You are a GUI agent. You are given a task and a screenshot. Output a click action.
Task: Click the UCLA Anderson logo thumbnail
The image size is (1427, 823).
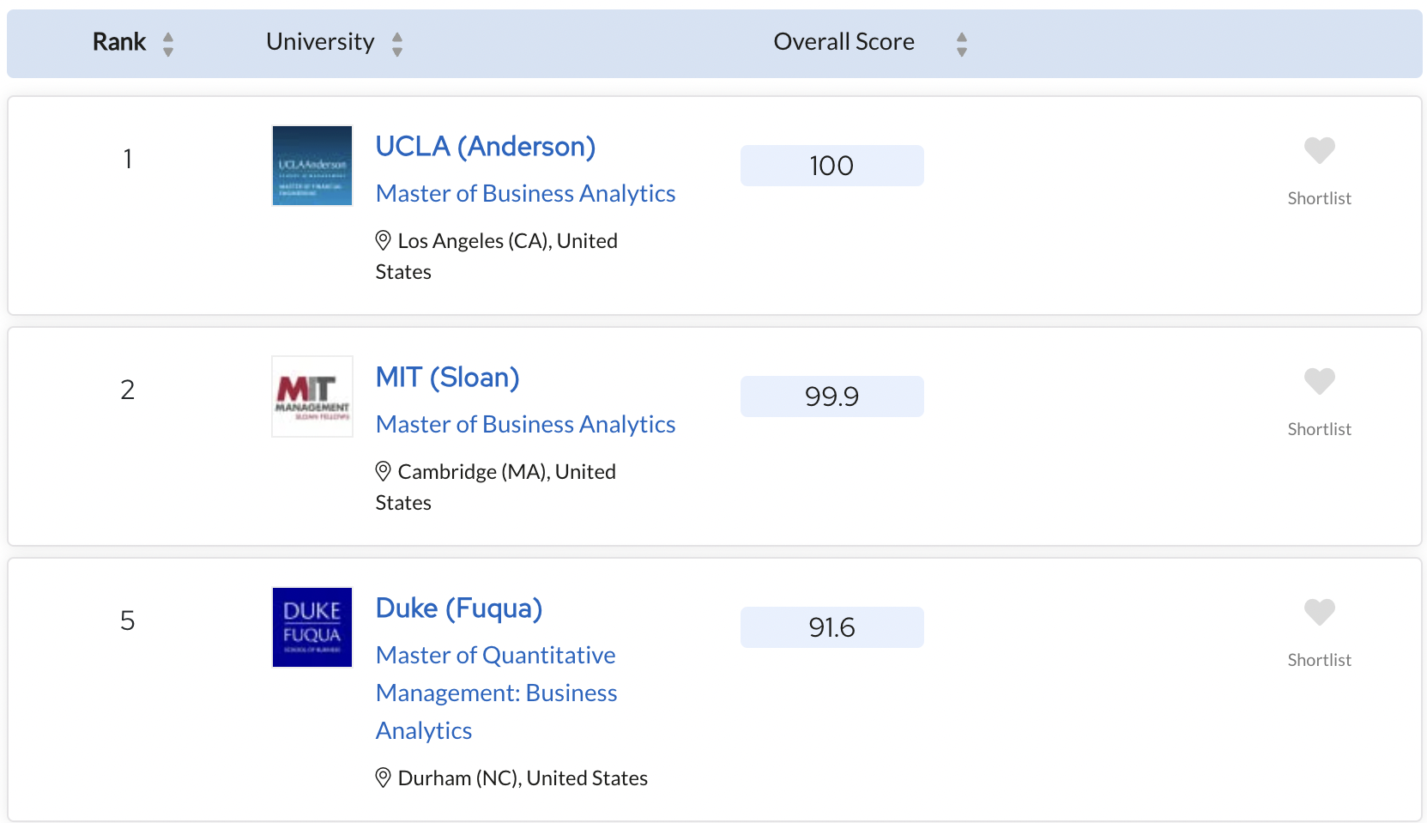coord(312,166)
